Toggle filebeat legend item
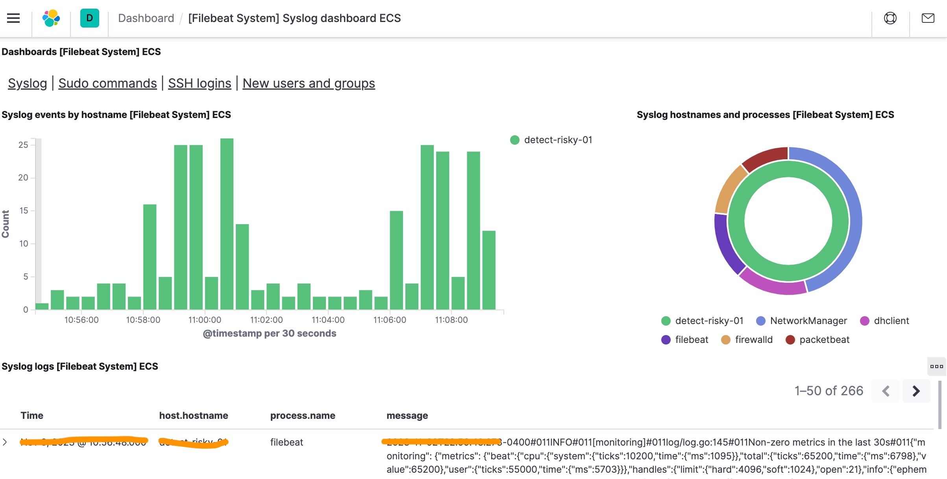Viewport: 947px width, 479px height. pos(685,340)
